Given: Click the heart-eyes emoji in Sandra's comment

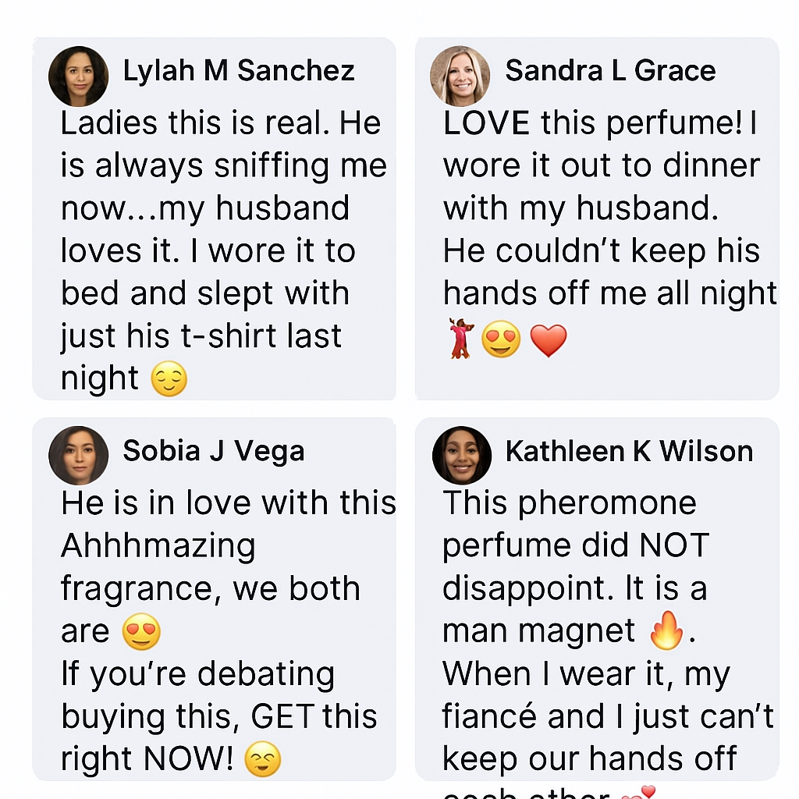Looking at the screenshot, I should click(501, 339).
